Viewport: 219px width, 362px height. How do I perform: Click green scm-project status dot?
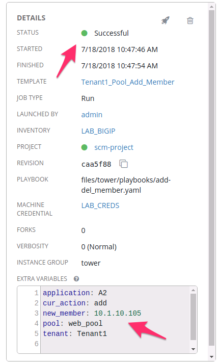[85, 147]
